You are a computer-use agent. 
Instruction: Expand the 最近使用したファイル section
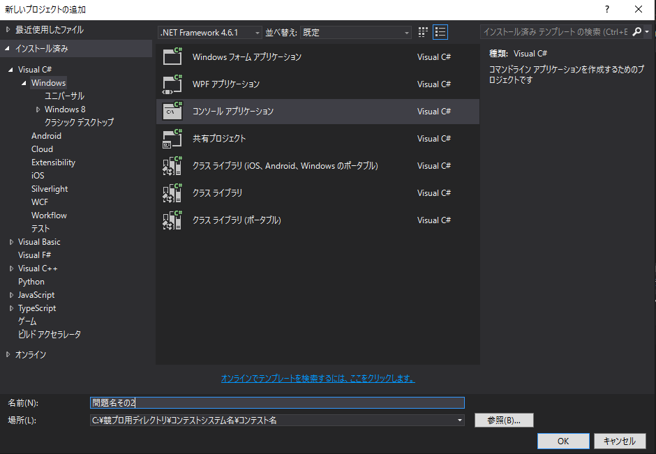8,30
